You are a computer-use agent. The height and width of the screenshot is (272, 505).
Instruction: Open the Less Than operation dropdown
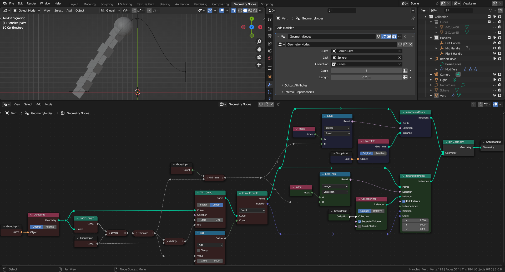[x=335, y=192]
